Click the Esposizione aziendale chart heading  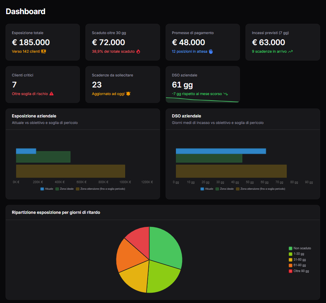coord(34,116)
